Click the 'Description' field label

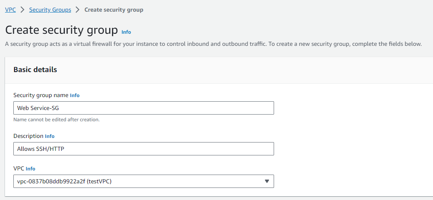(x=28, y=136)
